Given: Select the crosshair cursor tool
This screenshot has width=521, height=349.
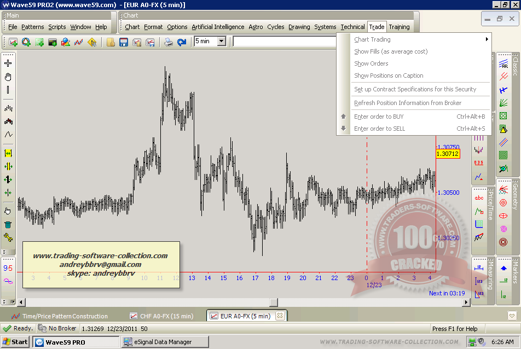Looking at the screenshot, I should coord(8,63).
